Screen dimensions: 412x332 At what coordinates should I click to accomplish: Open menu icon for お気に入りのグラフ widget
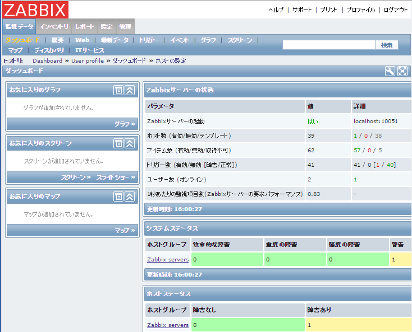click(118, 90)
